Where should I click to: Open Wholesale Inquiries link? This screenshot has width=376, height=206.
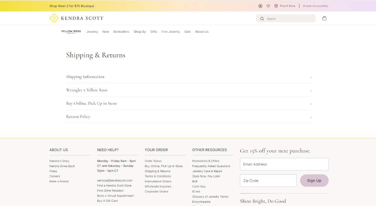158,186
